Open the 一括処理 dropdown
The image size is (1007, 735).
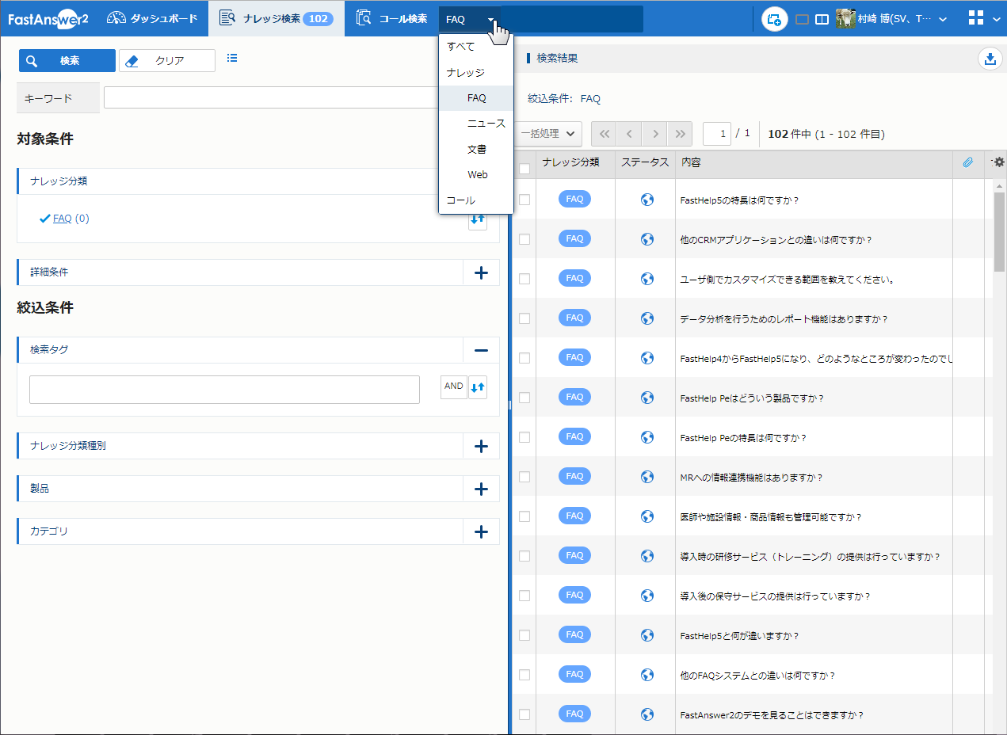point(550,134)
